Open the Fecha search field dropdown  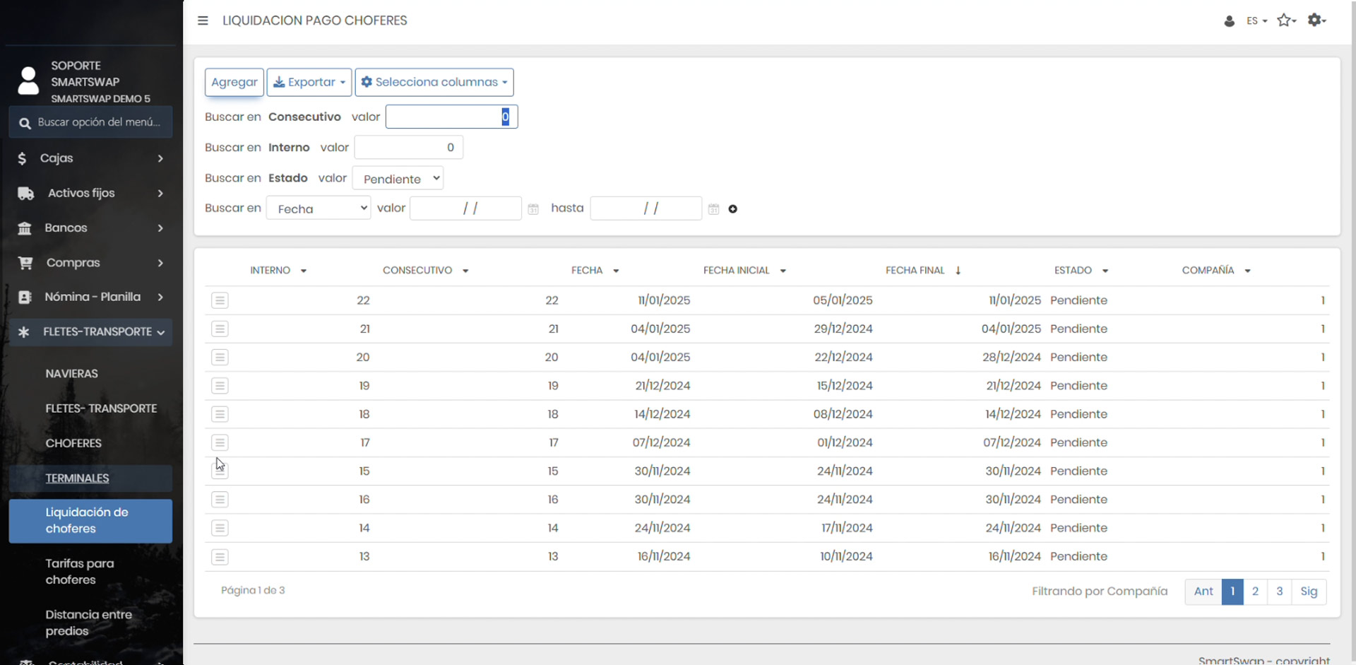[319, 208]
